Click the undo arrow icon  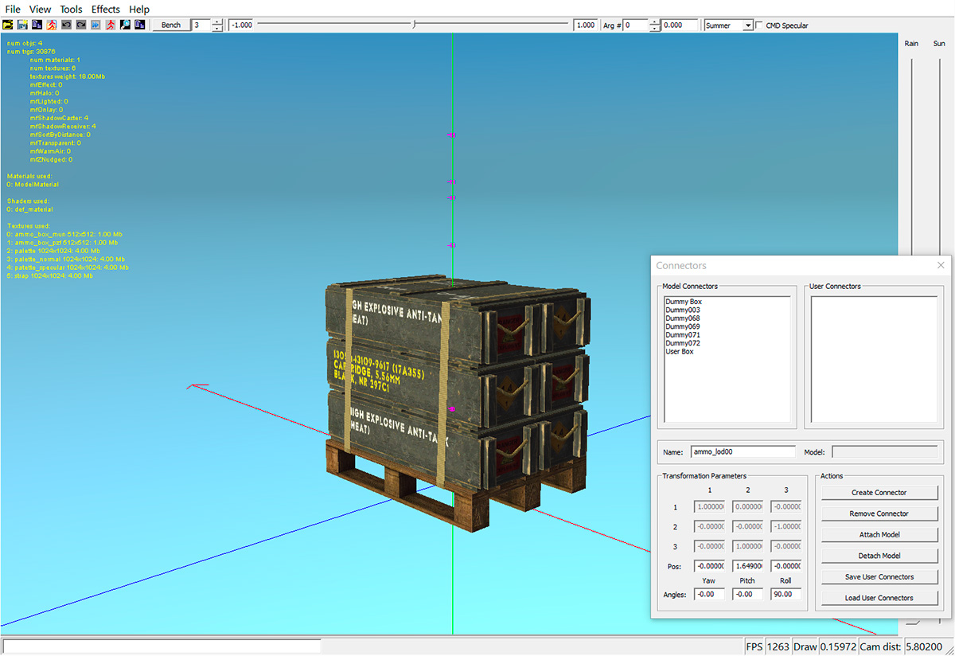click(66, 25)
